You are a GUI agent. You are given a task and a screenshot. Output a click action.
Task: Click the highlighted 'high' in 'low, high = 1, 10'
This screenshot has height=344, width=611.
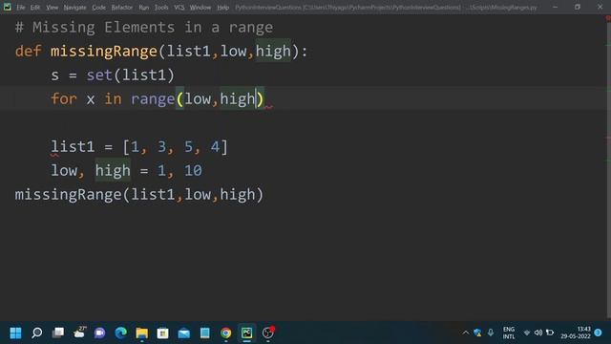click(113, 170)
